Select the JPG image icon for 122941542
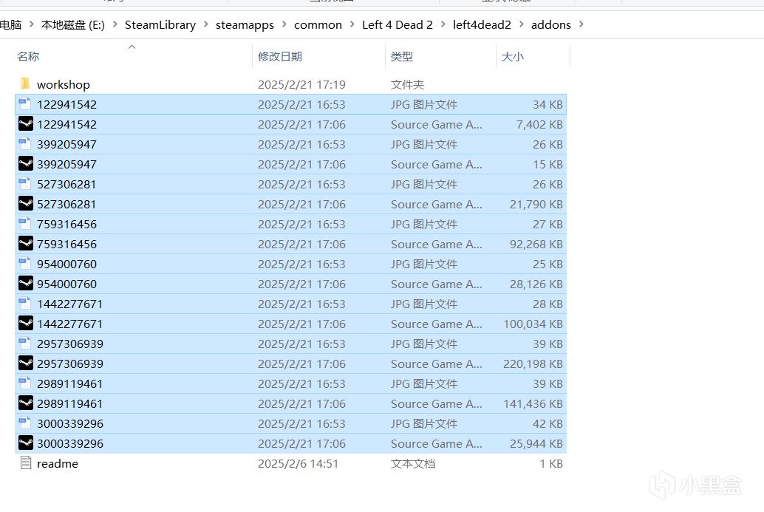Screen dimensions: 764x512 tap(25, 103)
